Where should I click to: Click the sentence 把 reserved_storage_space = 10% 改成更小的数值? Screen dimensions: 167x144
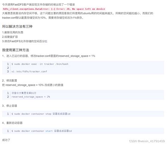(x=33, y=85)
